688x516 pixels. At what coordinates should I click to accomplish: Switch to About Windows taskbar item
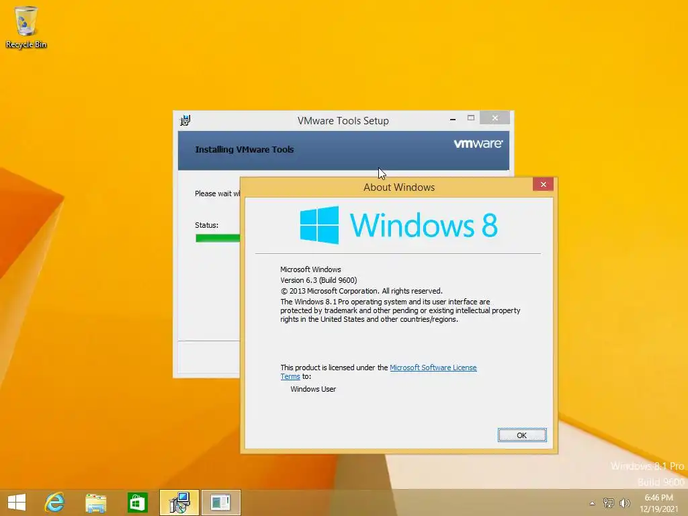click(x=220, y=503)
